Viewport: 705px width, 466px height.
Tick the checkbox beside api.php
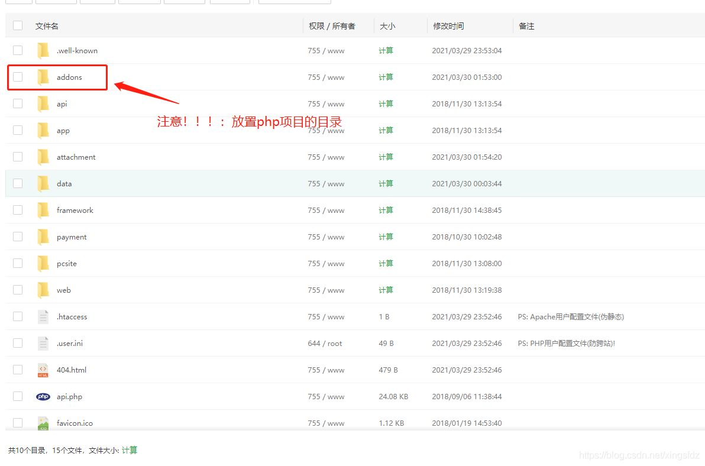click(x=18, y=396)
